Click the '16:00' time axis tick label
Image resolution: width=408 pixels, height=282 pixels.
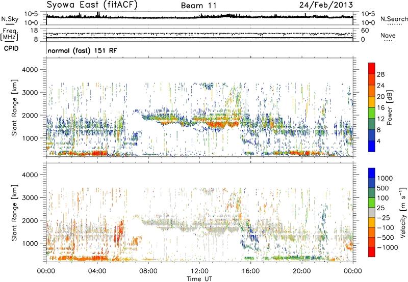click(x=250, y=271)
